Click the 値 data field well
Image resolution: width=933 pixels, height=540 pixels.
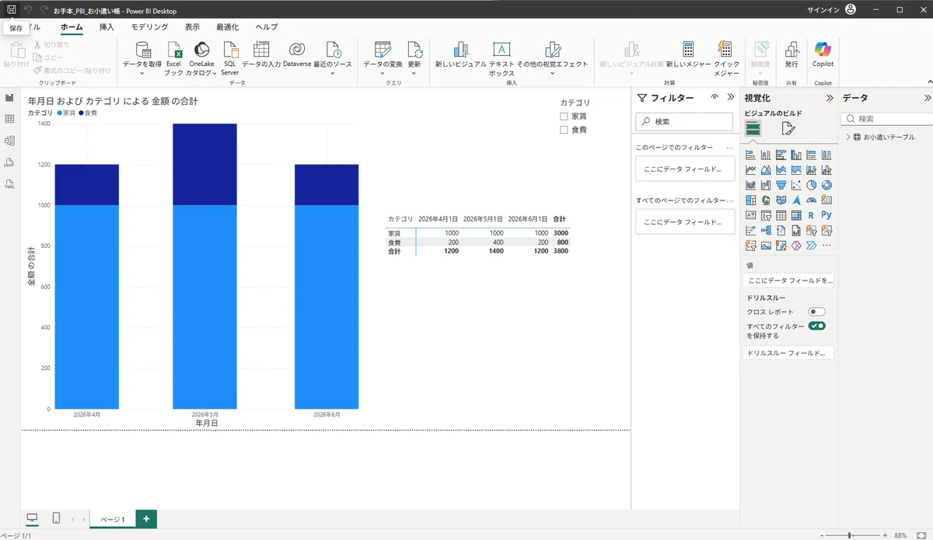[x=788, y=280]
